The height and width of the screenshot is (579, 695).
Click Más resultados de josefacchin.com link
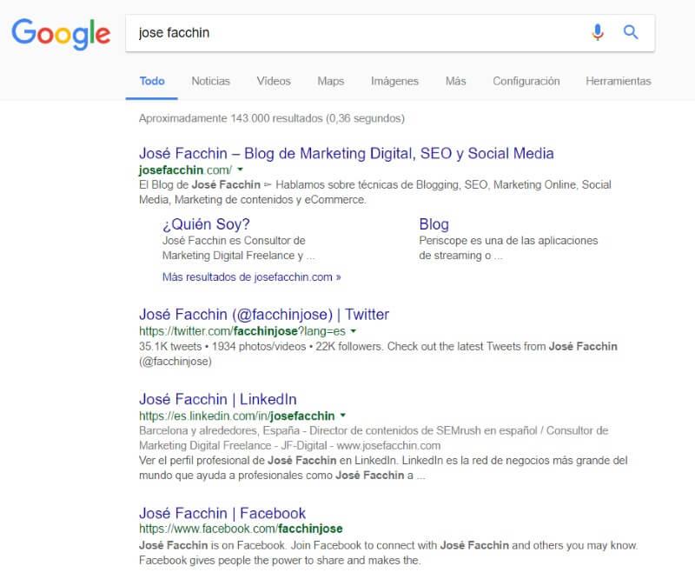[x=251, y=277]
